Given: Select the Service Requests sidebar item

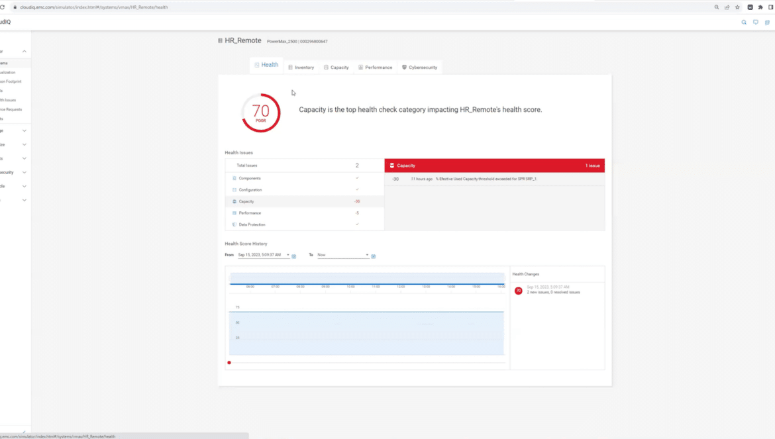Looking at the screenshot, I should pyautogui.click(x=11, y=109).
